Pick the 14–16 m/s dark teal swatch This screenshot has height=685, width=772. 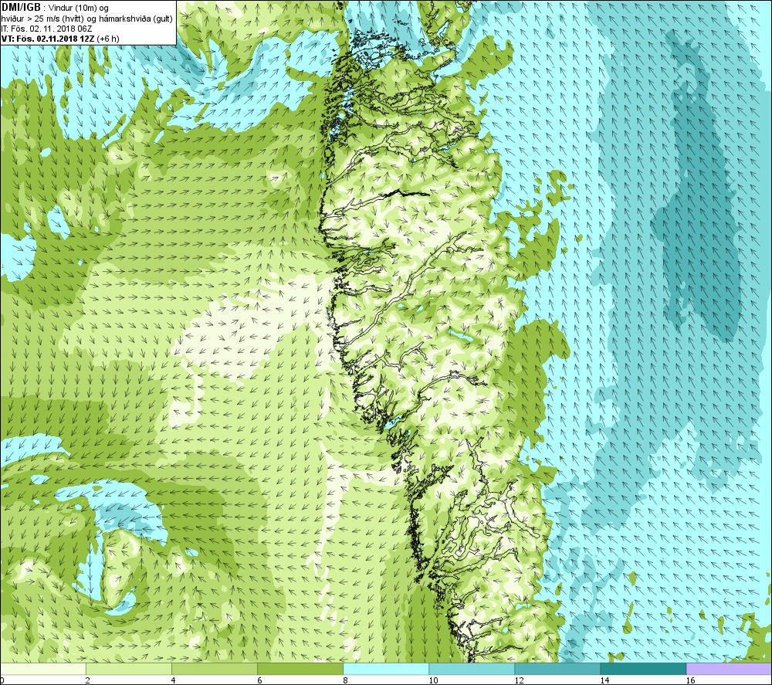pos(643,669)
